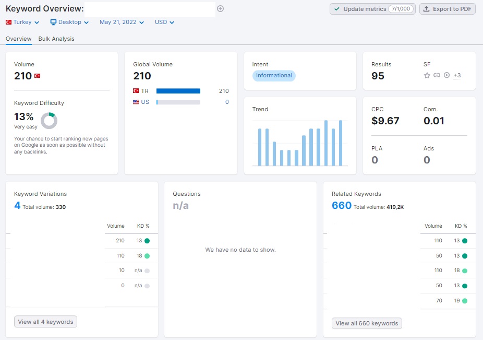Click View all 660 keywords button
Screen dimensions: 483x340
(367, 323)
